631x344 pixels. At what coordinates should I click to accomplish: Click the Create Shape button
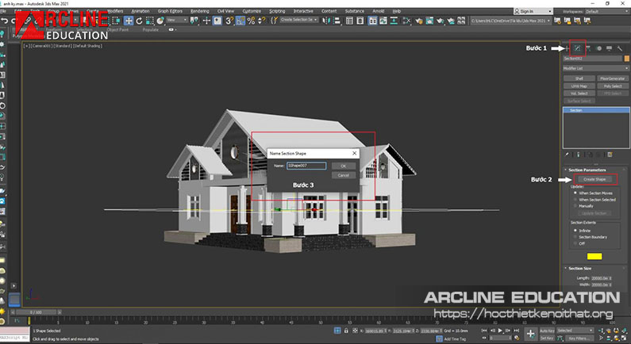(x=594, y=180)
